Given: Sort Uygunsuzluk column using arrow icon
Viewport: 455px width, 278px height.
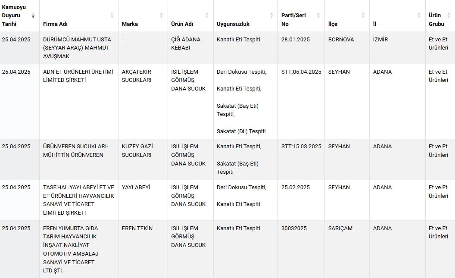Looking at the screenshot, I should [x=271, y=16].
